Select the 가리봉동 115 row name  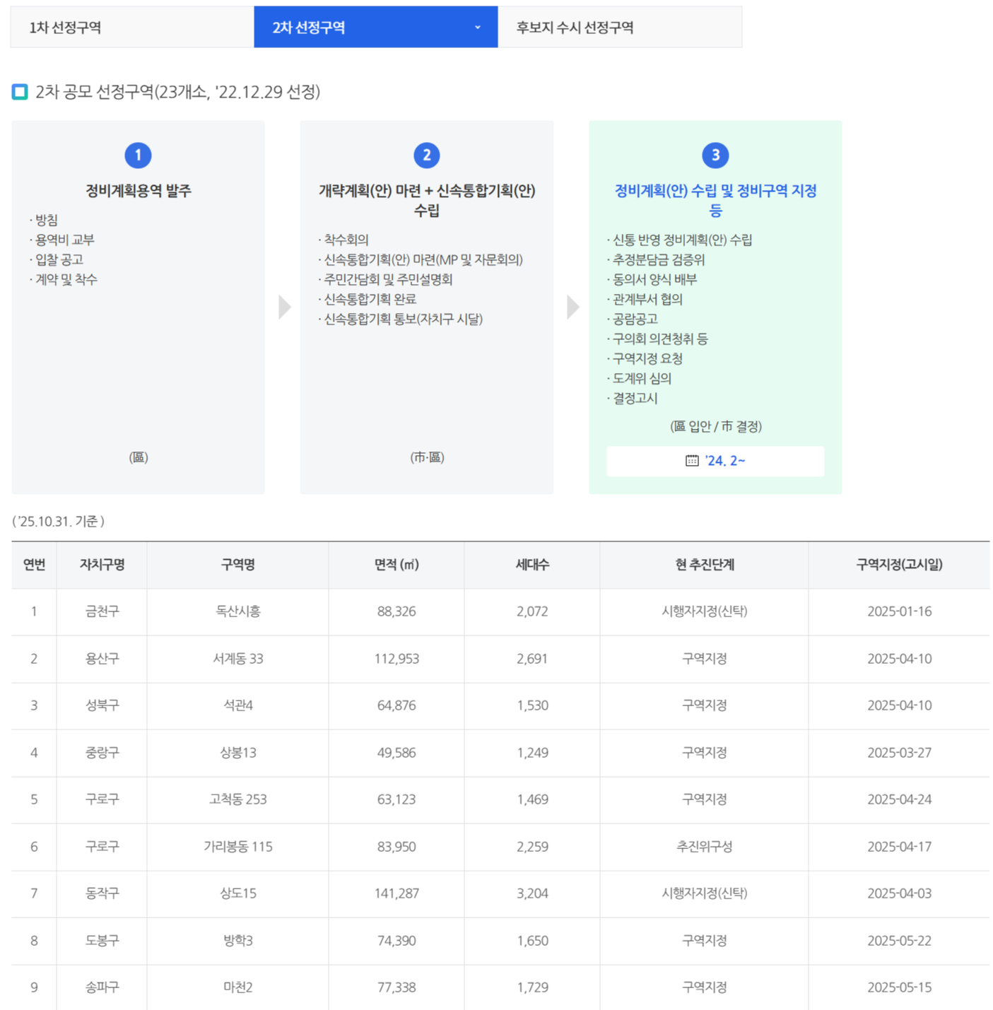[x=237, y=847]
